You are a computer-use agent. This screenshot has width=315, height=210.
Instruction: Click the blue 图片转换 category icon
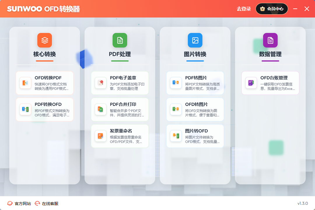195,40
